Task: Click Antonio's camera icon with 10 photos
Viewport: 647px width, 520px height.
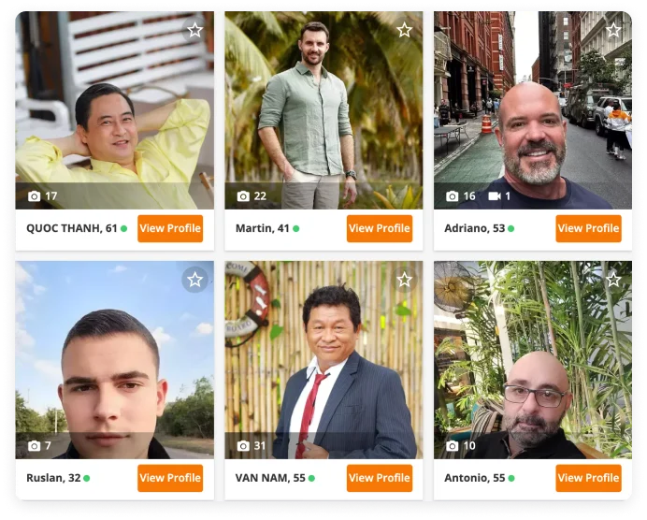Action: click(x=453, y=446)
